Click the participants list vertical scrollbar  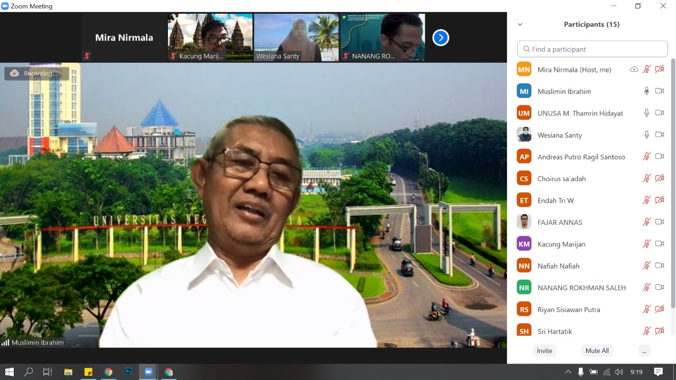click(672, 185)
